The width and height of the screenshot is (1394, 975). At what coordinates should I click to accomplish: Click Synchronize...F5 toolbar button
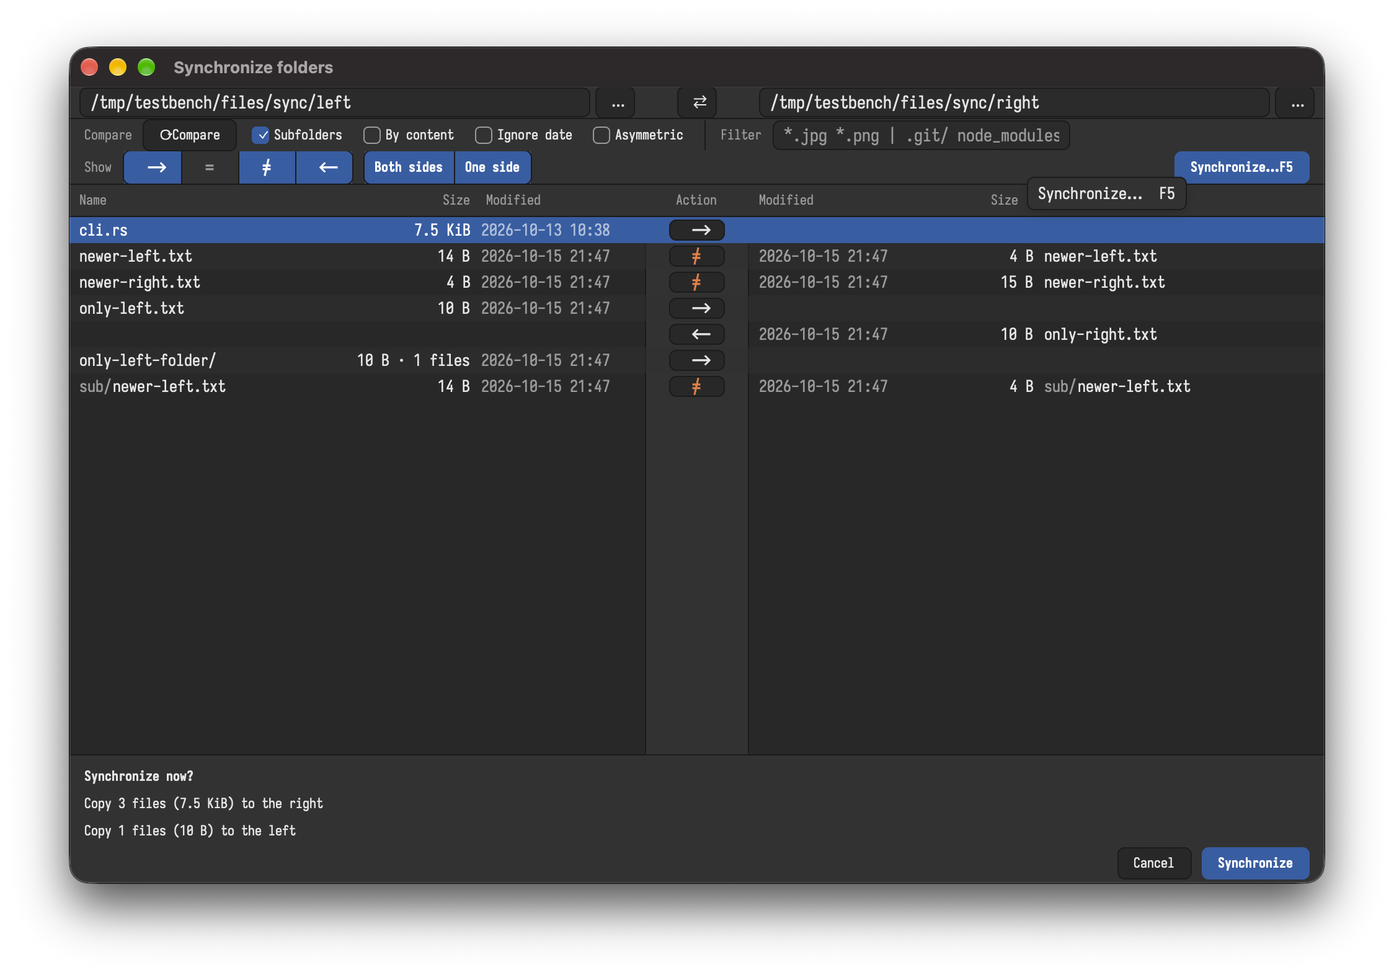(x=1241, y=167)
